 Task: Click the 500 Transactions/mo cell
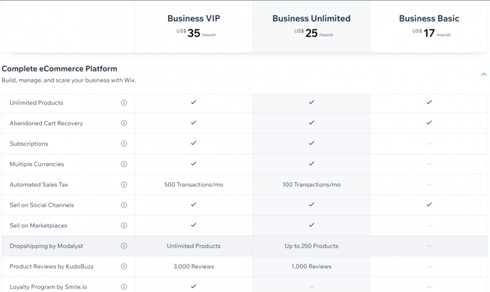194,185
